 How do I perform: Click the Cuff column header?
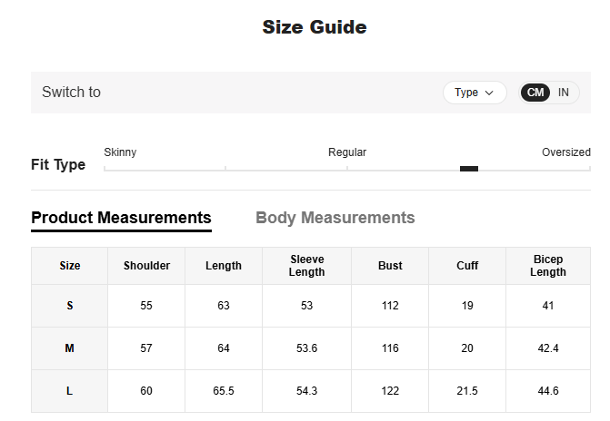coord(467,266)
